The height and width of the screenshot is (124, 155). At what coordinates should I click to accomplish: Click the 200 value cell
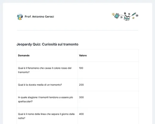[81, 85]
